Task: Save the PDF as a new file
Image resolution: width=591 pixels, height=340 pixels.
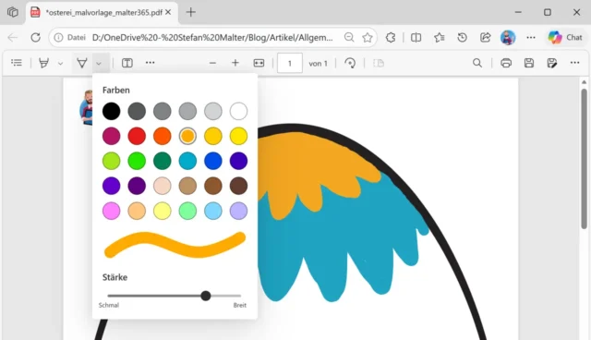Action: (552, 63)
